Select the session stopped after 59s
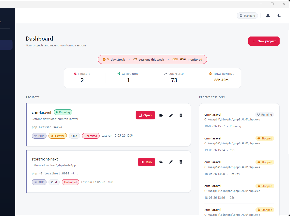 click(239, 144)
